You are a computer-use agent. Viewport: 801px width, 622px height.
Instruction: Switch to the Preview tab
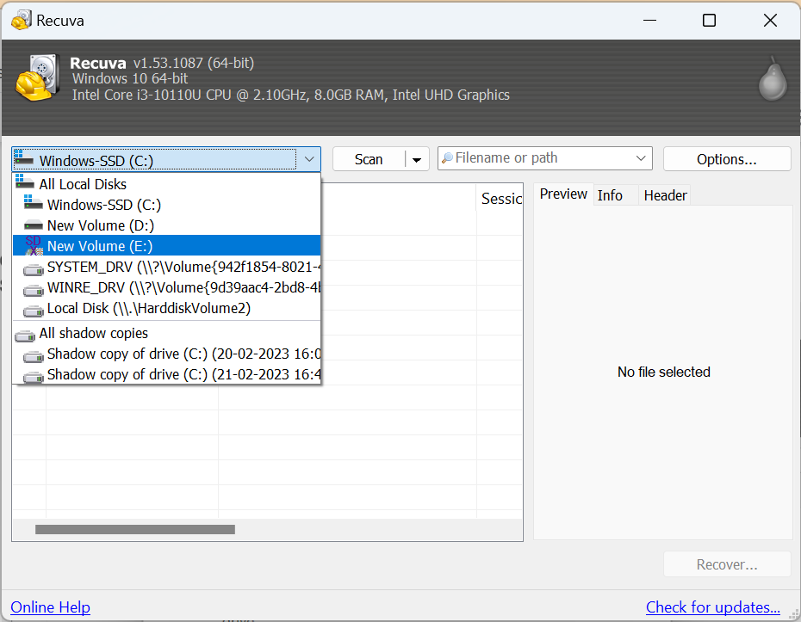[563, 194]
